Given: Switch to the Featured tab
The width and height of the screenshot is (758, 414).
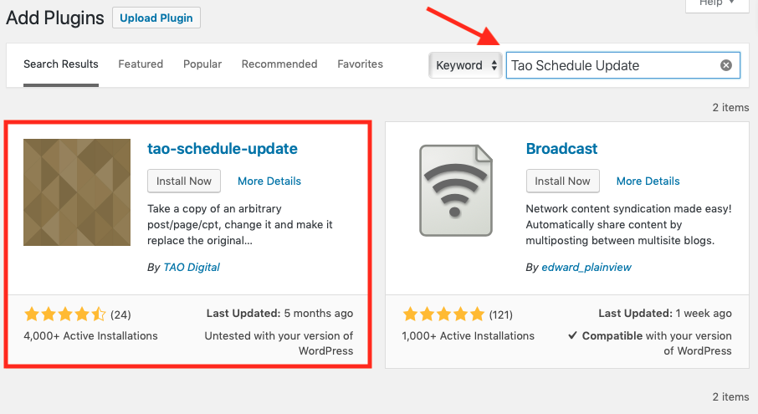Looking at the screenshot, I should click(x=141, y=64).
